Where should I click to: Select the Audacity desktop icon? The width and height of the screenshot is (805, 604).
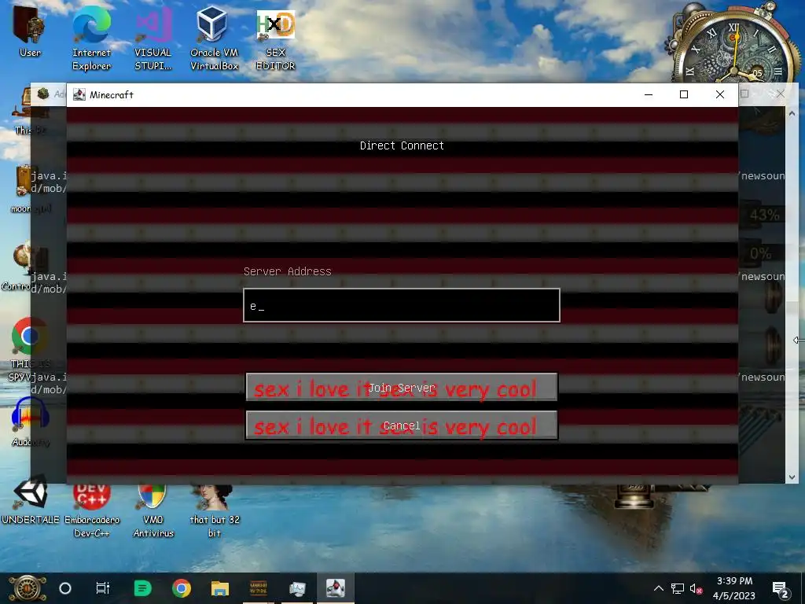tap(30, 422)
